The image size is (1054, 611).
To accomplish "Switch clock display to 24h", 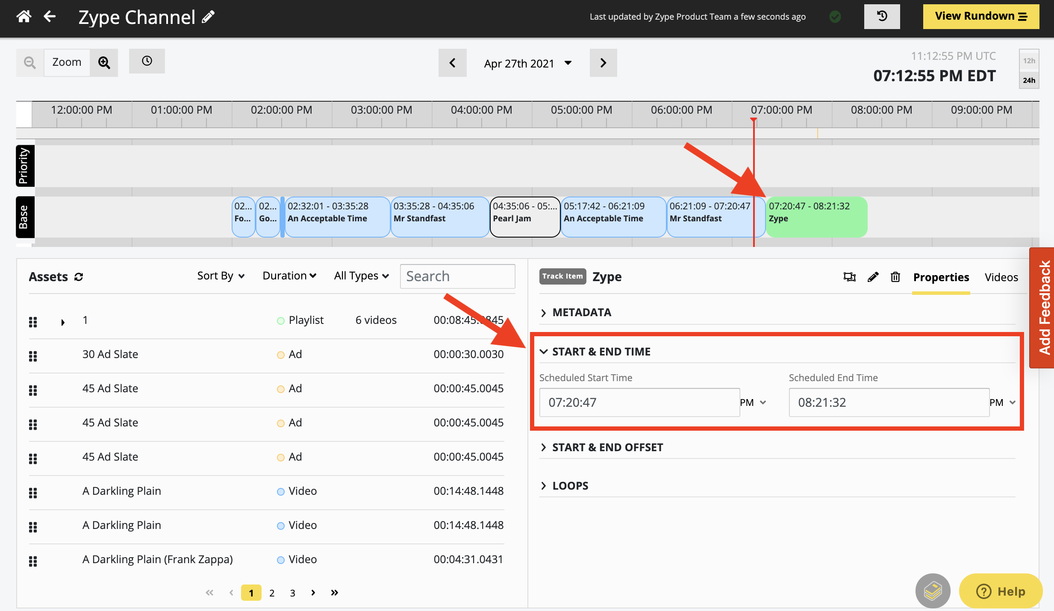I will (x=1029, y=80).
